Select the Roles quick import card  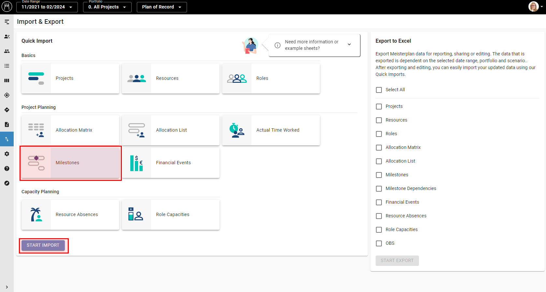[x=271, y=79]
